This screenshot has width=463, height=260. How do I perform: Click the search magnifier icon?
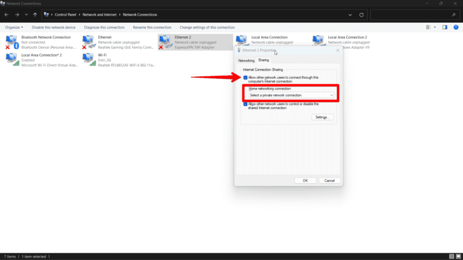[453, 14]
